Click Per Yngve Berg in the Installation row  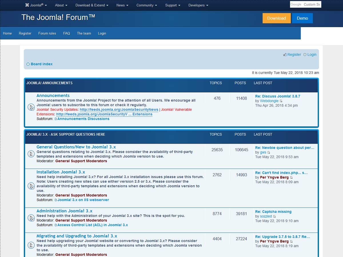274,177
